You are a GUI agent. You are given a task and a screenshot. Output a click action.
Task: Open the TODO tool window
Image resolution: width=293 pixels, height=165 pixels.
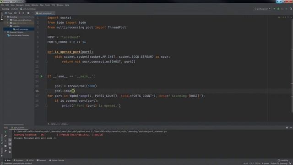(x=30, y=160)
